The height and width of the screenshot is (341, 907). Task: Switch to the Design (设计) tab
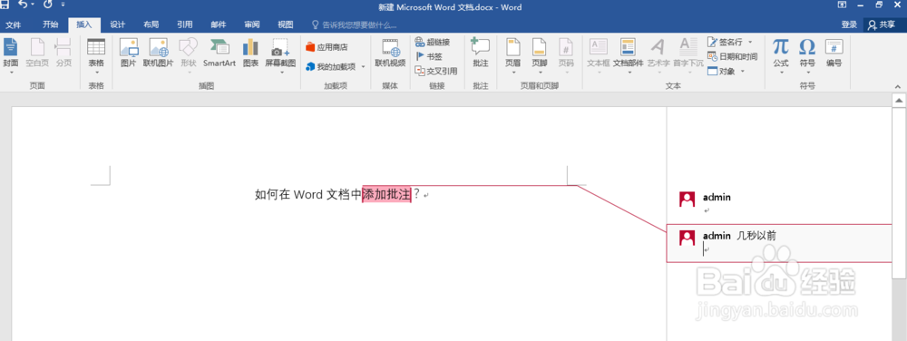point(118,24)
